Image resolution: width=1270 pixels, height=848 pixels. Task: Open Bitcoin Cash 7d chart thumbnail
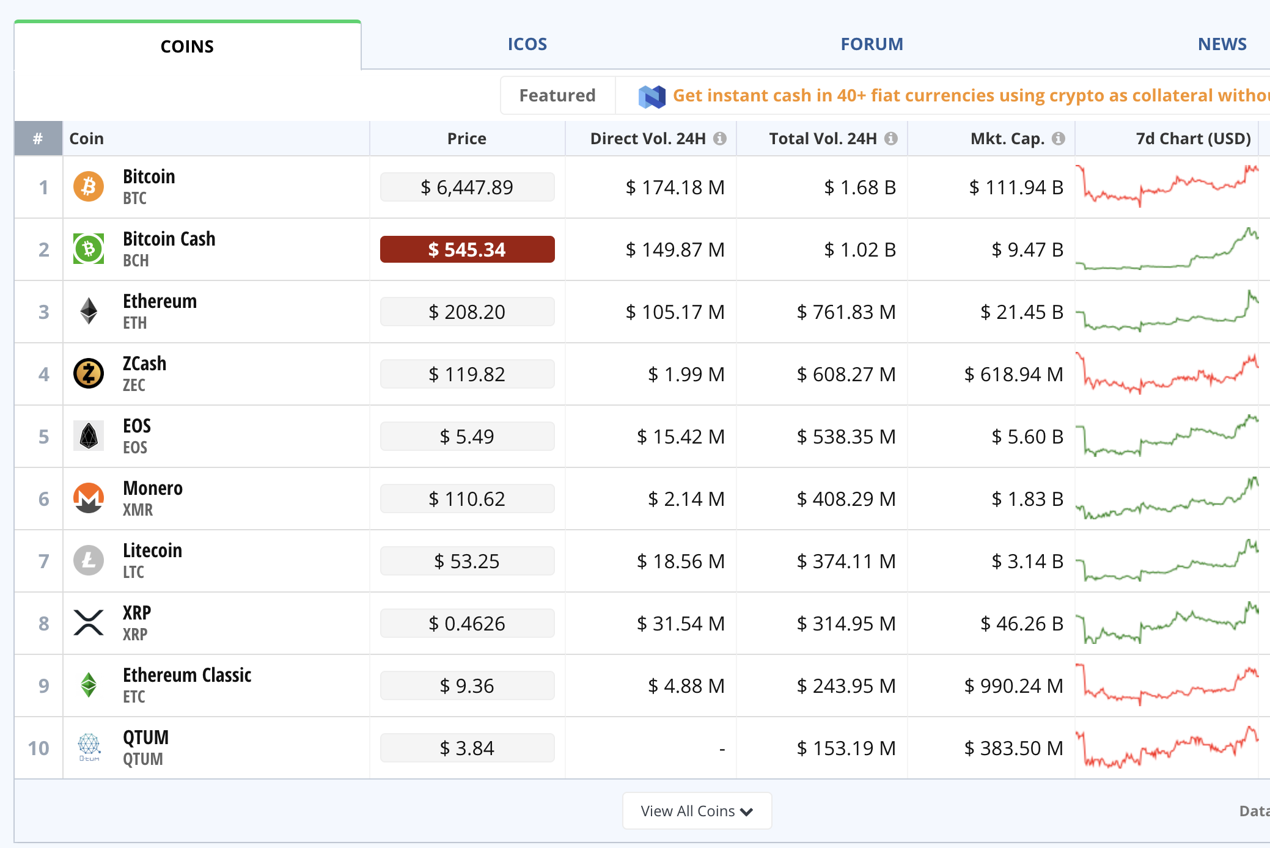[x=1167, y=249]
